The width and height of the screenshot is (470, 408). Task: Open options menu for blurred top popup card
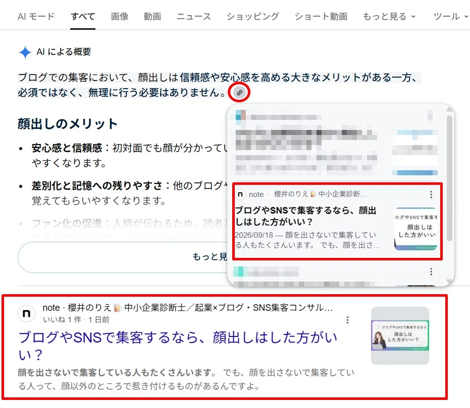[430, 117]
